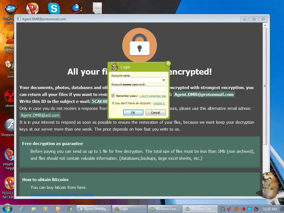Viewport: 284px width, 213px height.
Task: Click the red V tray icon
Action: tap(229, 209)
